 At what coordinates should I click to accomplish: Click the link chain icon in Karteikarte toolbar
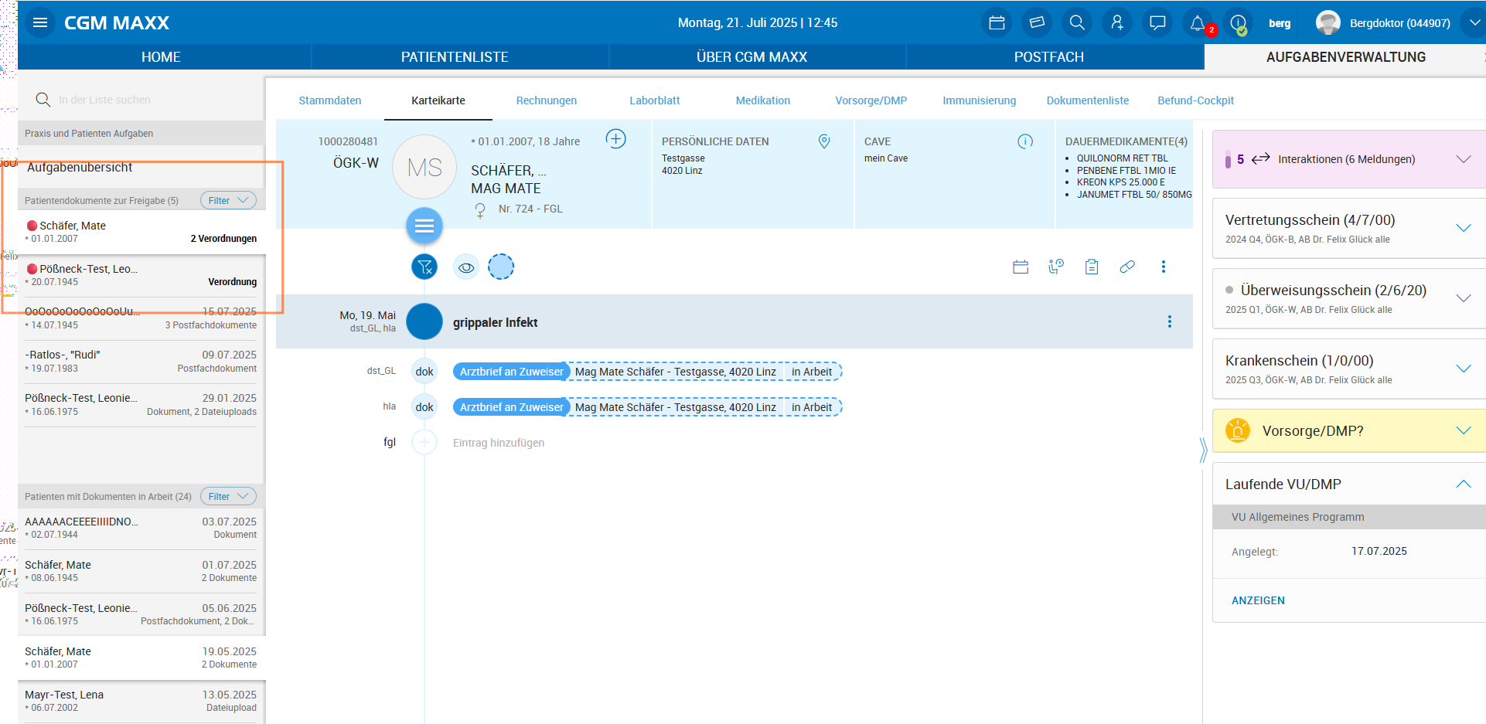[1127, 267]
